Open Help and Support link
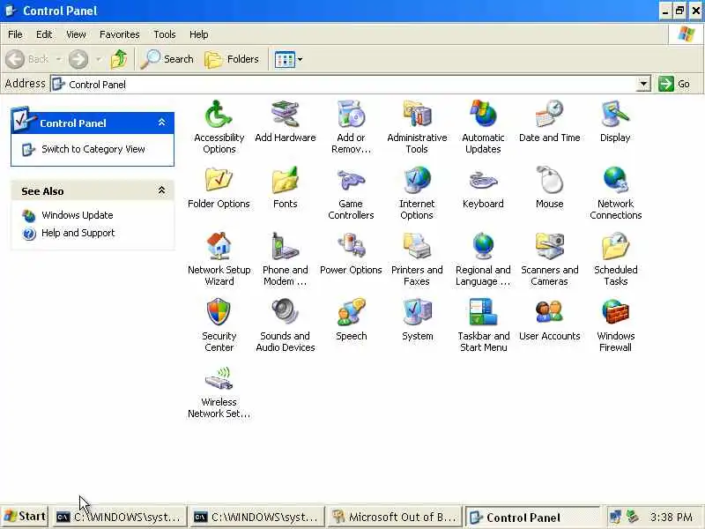This screenshot has width=705, height=529. pyautogui.click(x=78, y=233)
